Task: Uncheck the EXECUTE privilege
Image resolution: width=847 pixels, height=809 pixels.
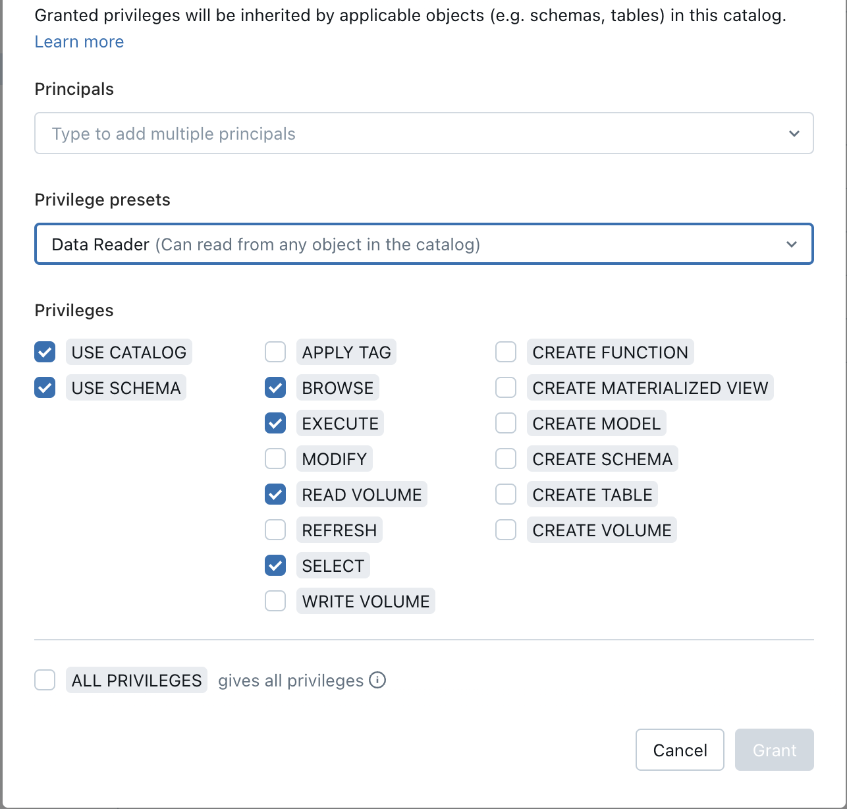Action: (x=275, y=423)
